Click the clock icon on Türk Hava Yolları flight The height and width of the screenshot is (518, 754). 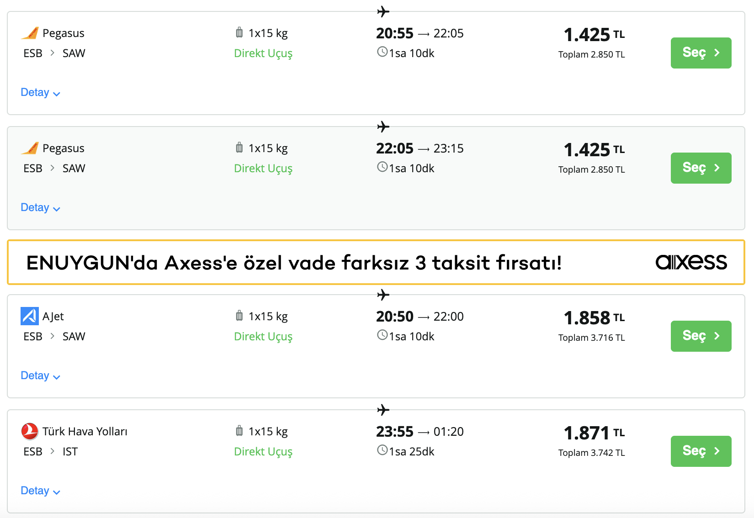pyautogui.click(x=382, y=450)
